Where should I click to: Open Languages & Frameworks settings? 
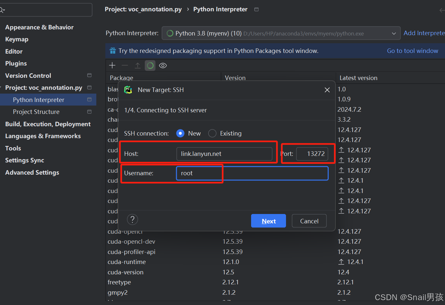click(x=43, y=136)
